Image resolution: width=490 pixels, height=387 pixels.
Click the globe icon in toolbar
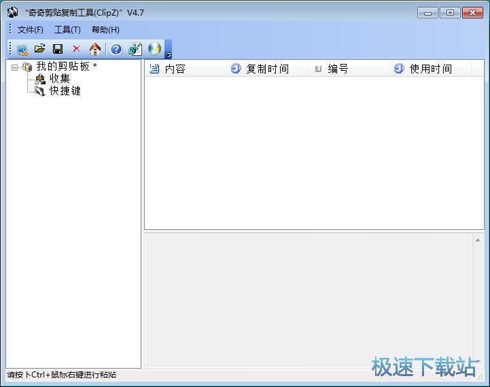tap(154, 49)
